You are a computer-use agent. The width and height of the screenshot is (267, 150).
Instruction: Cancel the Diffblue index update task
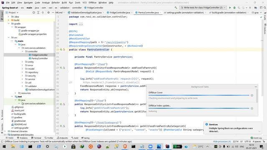click(252, 108)
